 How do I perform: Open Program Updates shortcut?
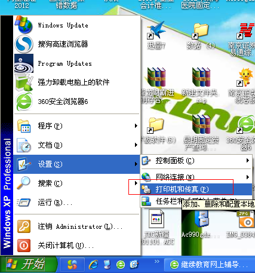pyautogui.click(x=76, y=63)
